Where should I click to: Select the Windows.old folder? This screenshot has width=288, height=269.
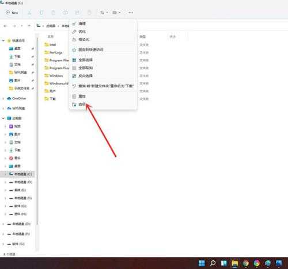56,83
